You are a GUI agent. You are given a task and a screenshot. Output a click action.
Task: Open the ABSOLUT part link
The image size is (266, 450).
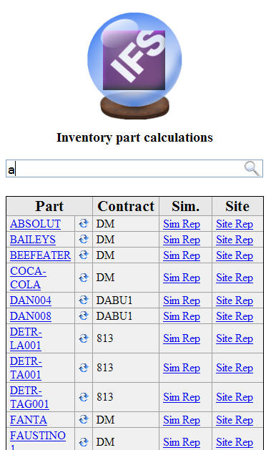[35, 224]
